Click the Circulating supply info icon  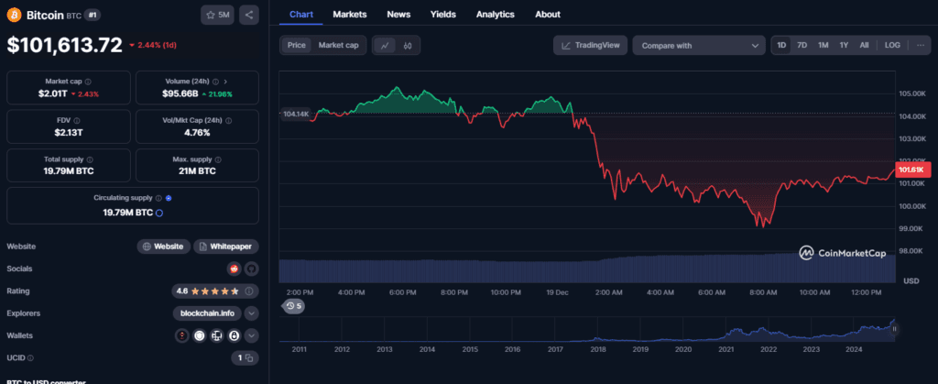158,198
